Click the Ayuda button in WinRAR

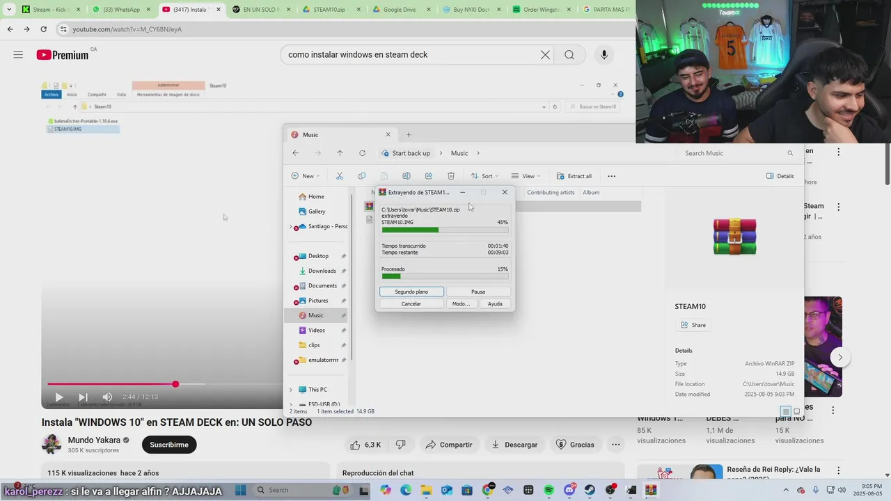point(495,304)
